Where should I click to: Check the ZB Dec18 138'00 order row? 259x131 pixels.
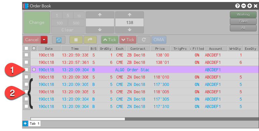coord(26,55)
